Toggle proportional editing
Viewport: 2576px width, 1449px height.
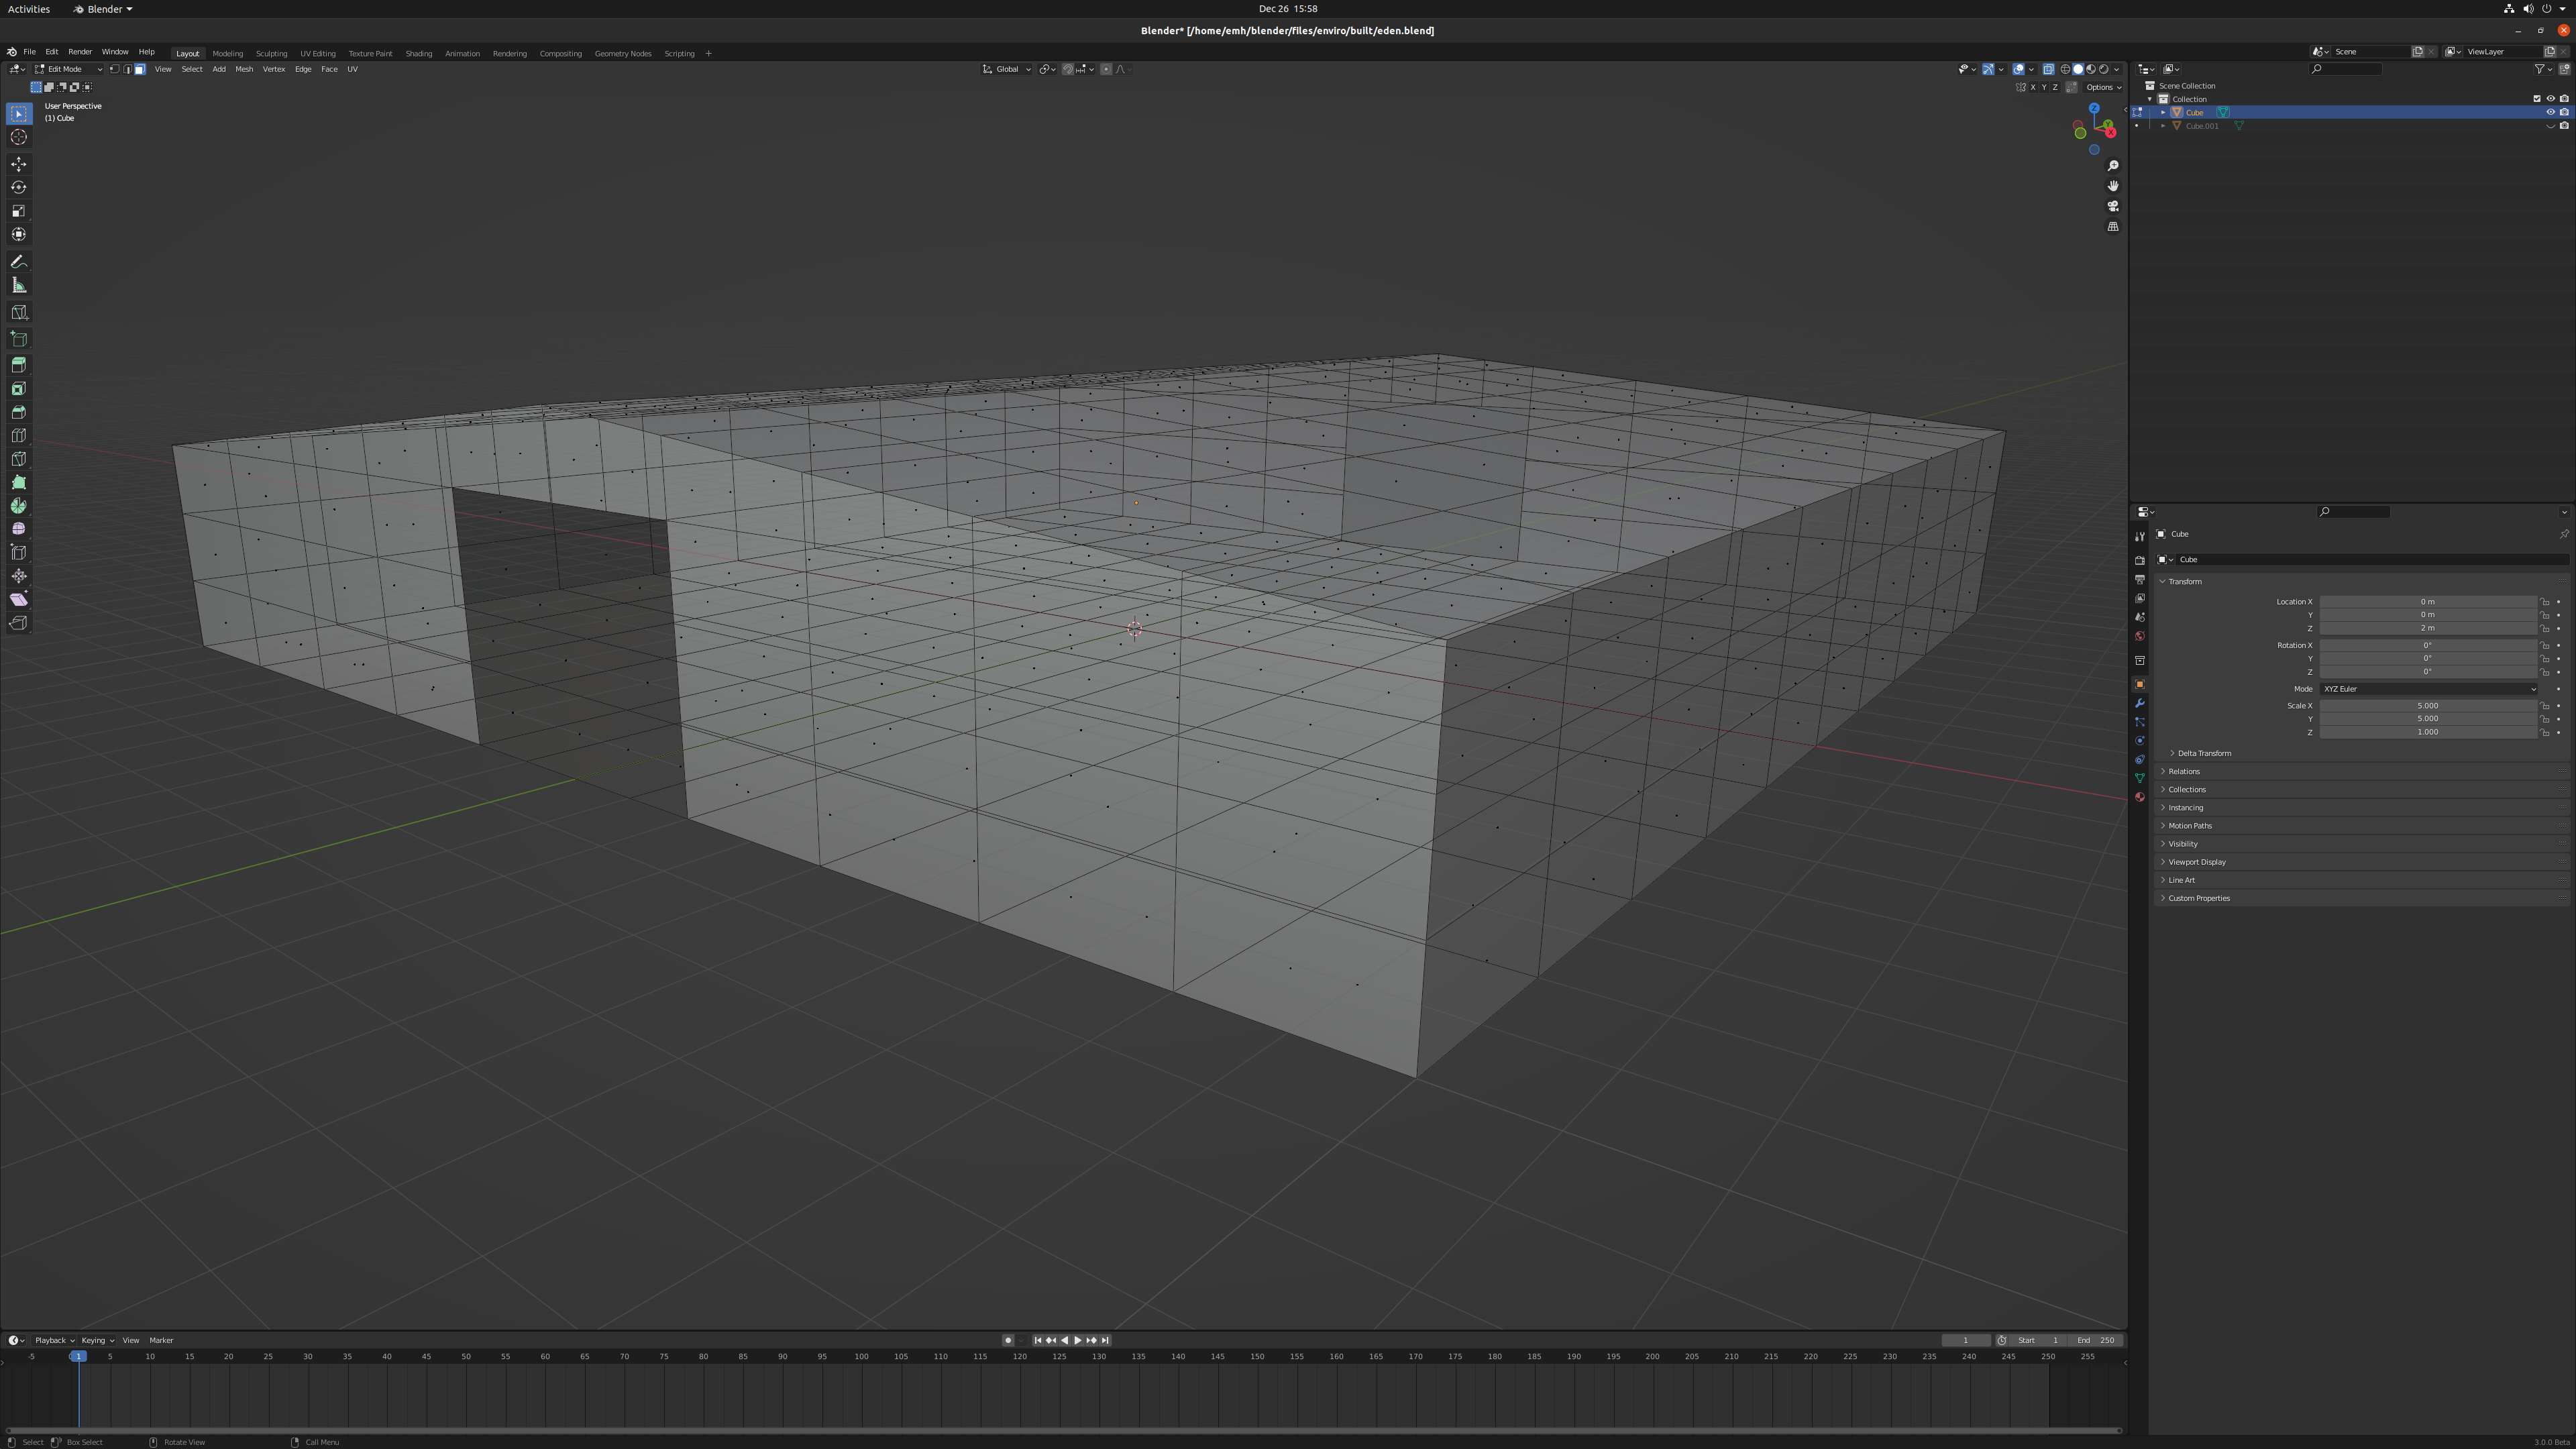coord(1106,69)
